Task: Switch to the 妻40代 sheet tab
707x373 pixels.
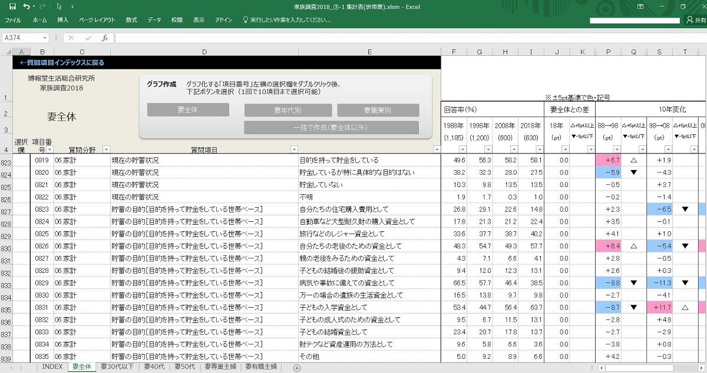Action: point(154,367)
